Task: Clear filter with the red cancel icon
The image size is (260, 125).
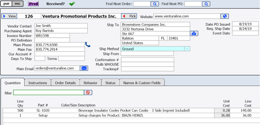Action: 88,93
